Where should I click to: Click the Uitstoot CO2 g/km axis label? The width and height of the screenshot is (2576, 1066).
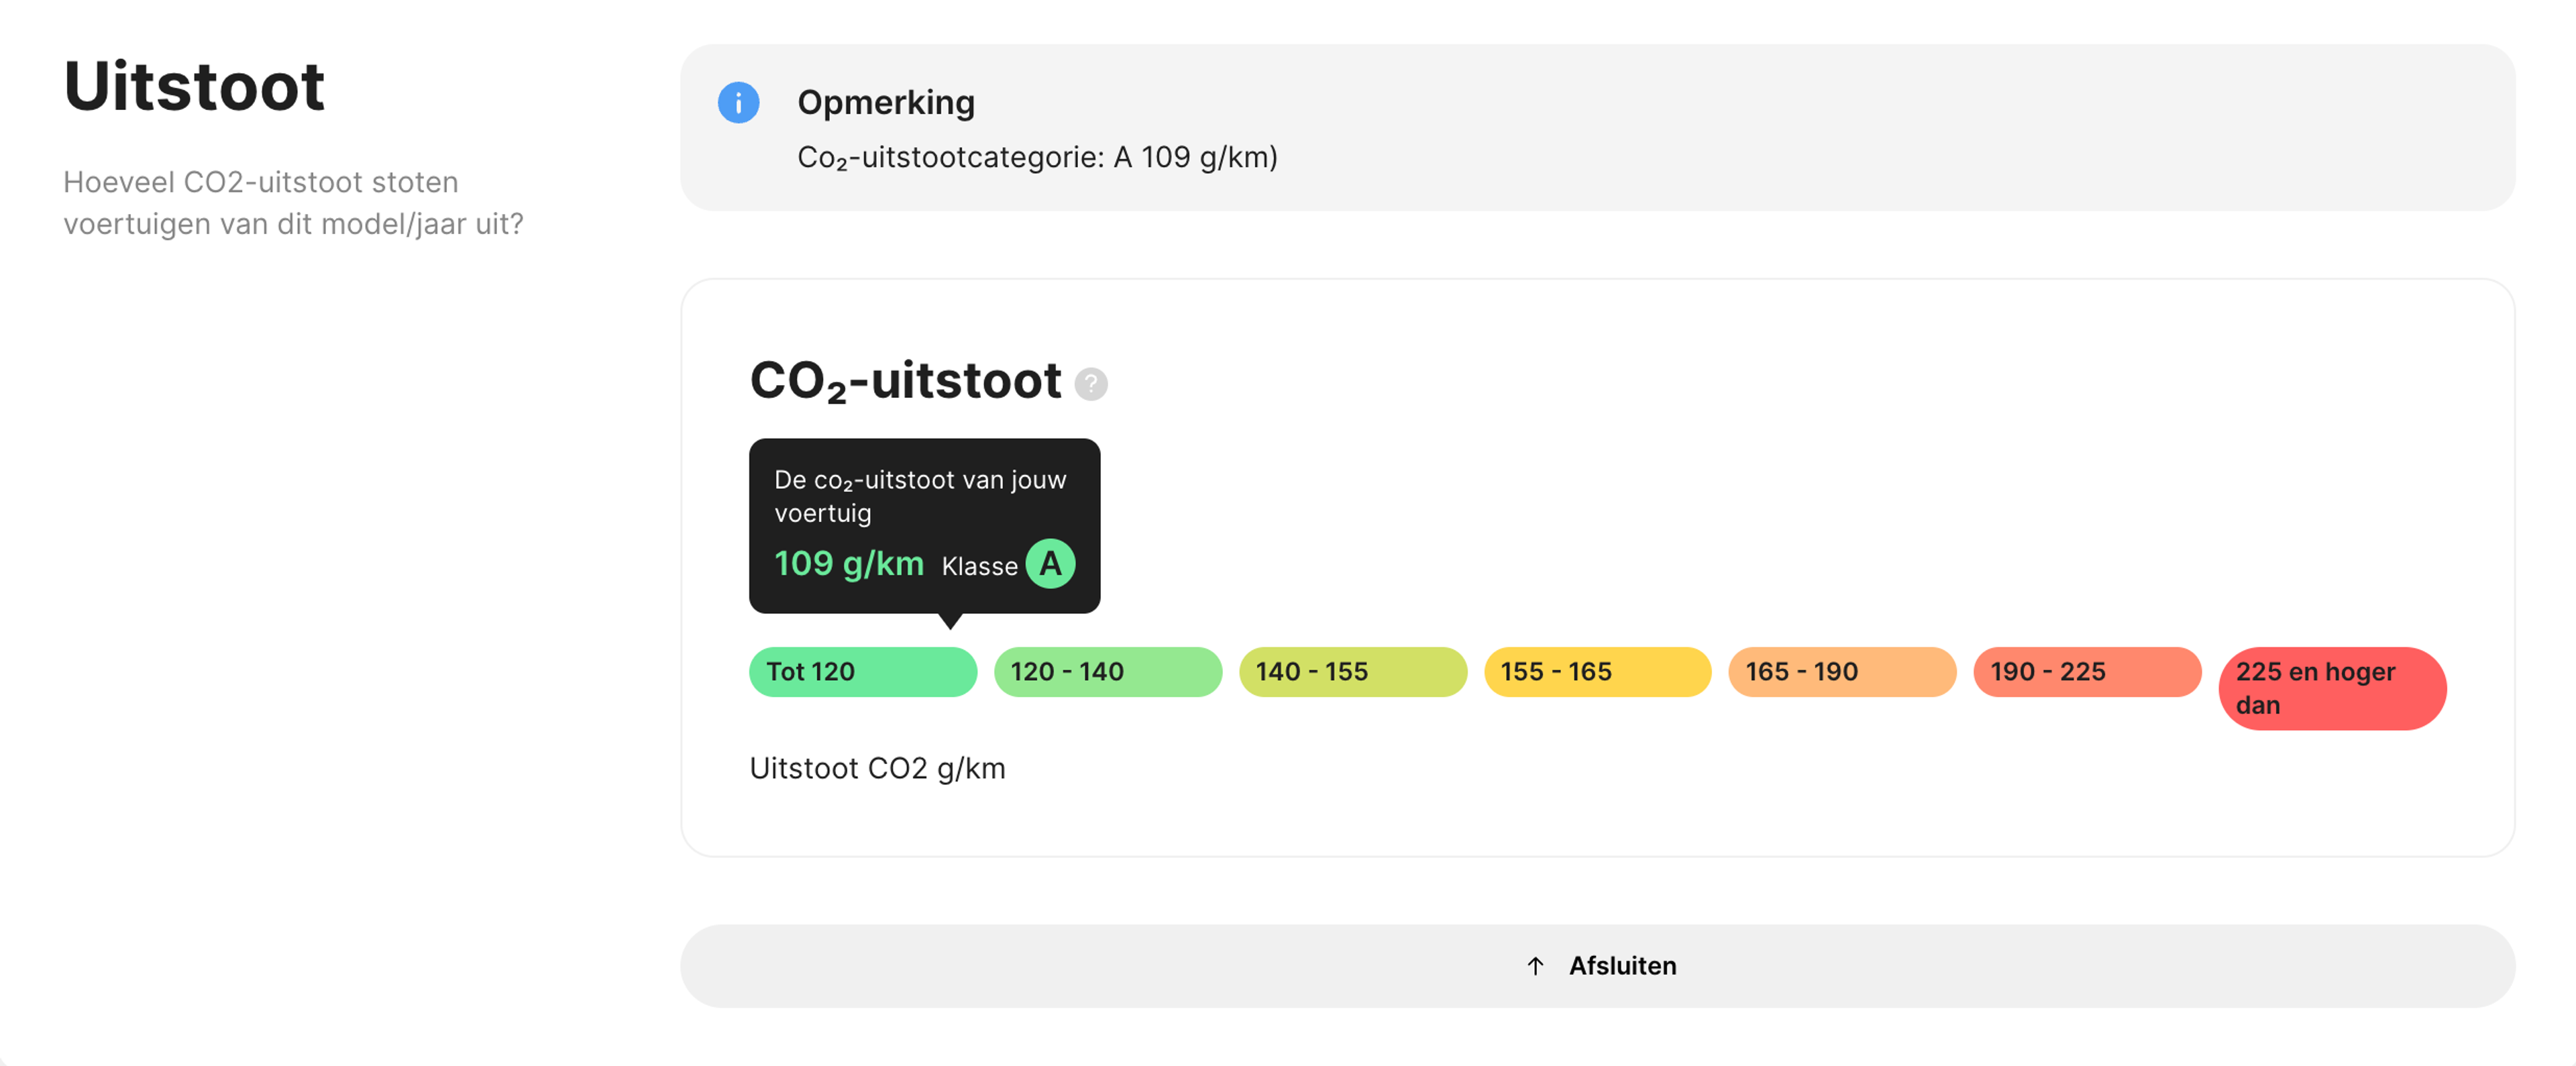877,769
